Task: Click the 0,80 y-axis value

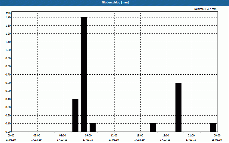Action: [x=8, y=66]
